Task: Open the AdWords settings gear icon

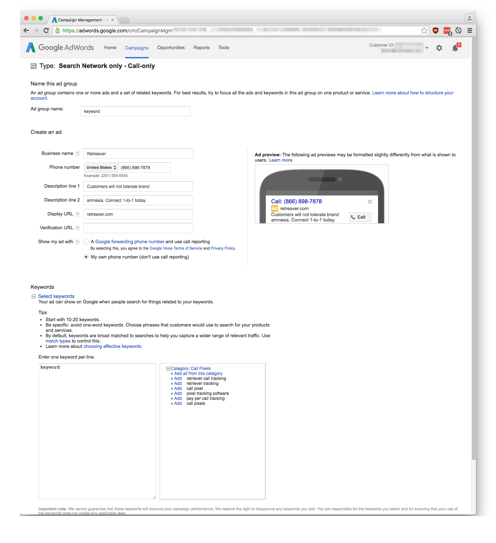Action: click(439, 48)
